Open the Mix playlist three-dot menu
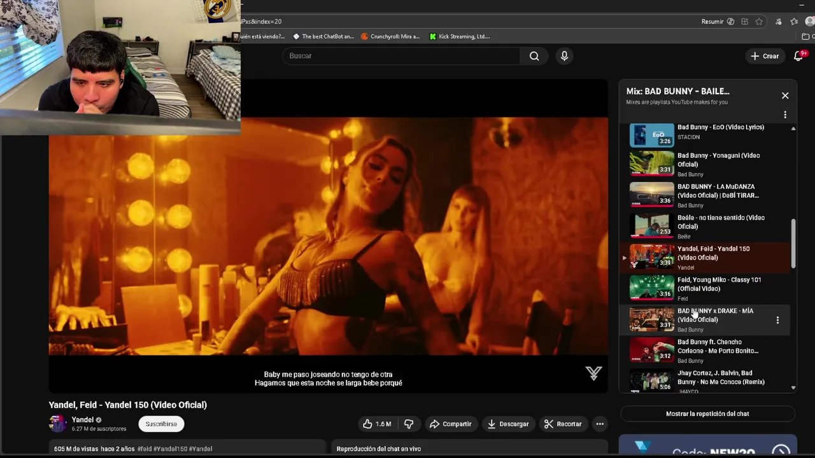The image size is (815, 458). click(785, 114)
